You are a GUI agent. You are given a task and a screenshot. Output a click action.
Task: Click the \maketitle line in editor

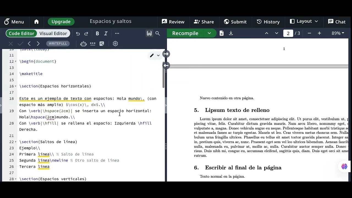pyautogui.click(x=31, y=74)
